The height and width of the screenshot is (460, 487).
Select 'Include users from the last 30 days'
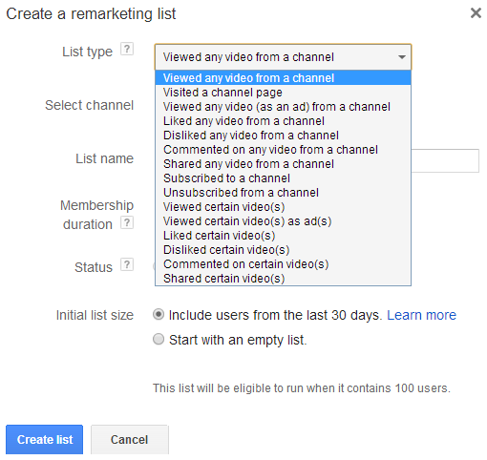(x=159, y=315)
